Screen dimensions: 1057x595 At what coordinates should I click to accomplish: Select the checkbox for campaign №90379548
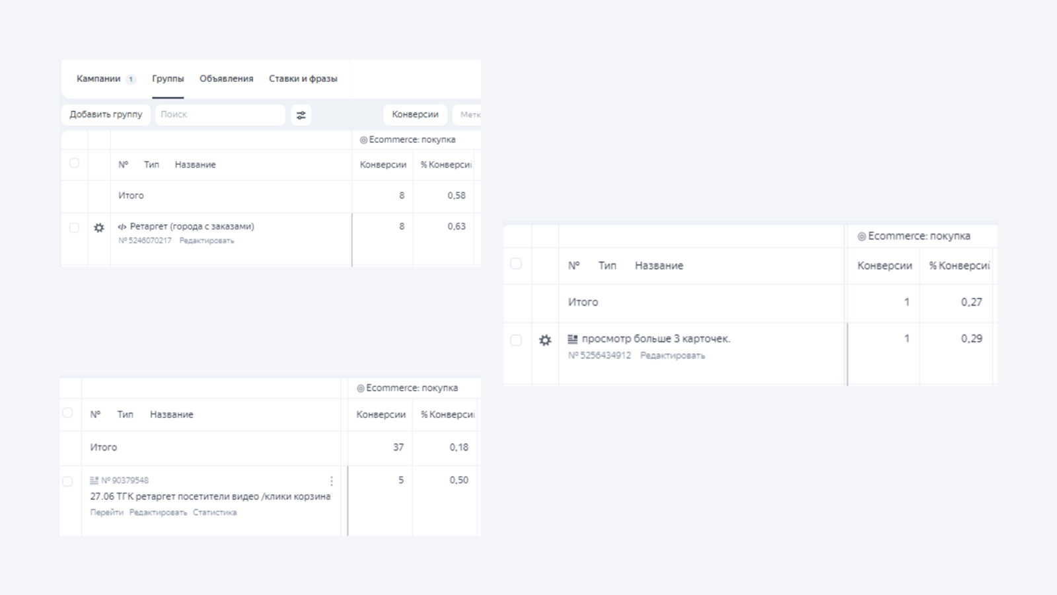[x=67, y=482]
